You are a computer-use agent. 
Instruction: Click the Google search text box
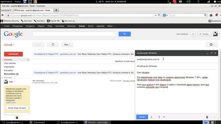point(74,34)
